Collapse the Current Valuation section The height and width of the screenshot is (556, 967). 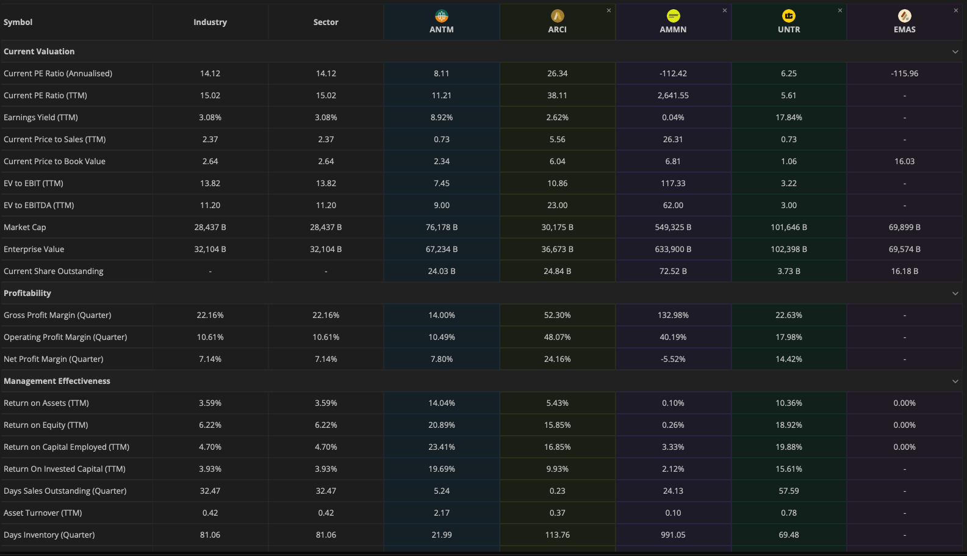coord(955,52)
